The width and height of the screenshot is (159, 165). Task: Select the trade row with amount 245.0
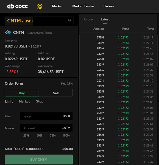pos(118,59)
